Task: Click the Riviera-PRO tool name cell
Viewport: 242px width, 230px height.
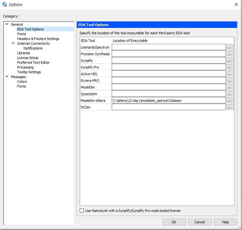Action: (96, 81)
